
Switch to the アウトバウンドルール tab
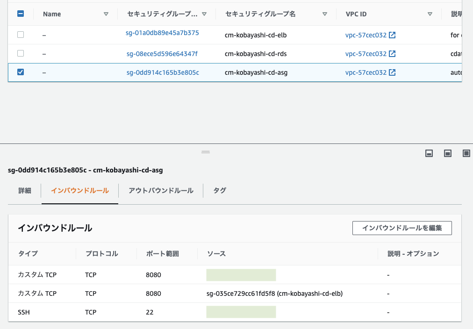click(161, 190)
